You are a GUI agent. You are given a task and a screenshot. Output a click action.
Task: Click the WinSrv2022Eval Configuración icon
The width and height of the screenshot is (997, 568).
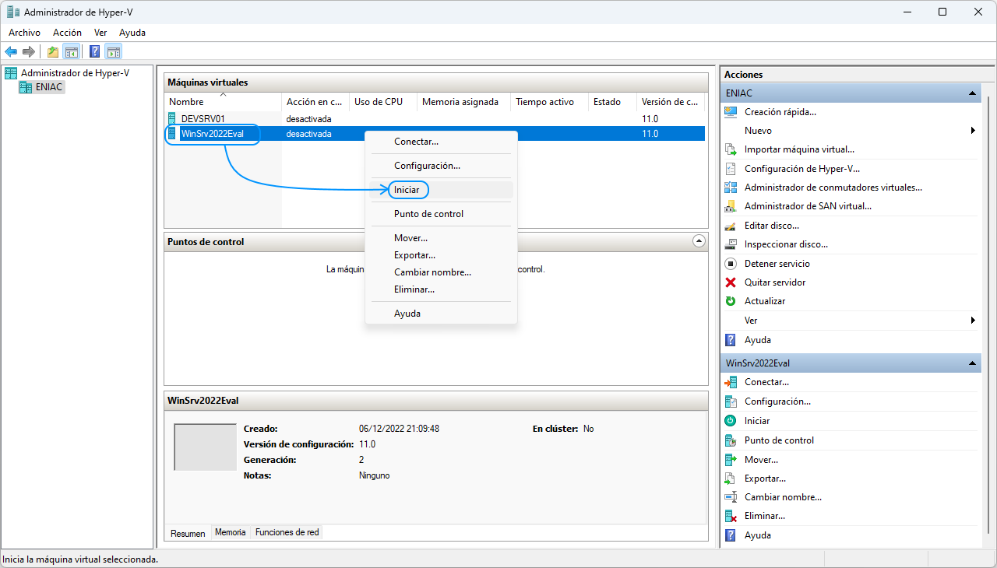pyautogui.click(x=731, y=401)
